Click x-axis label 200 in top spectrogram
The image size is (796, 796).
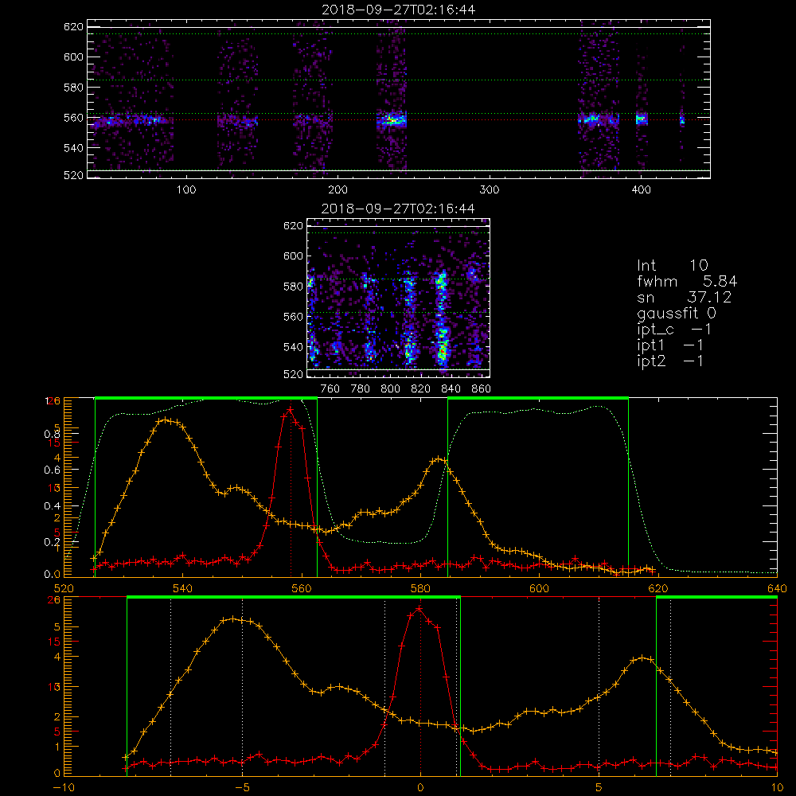click(338, 190)
